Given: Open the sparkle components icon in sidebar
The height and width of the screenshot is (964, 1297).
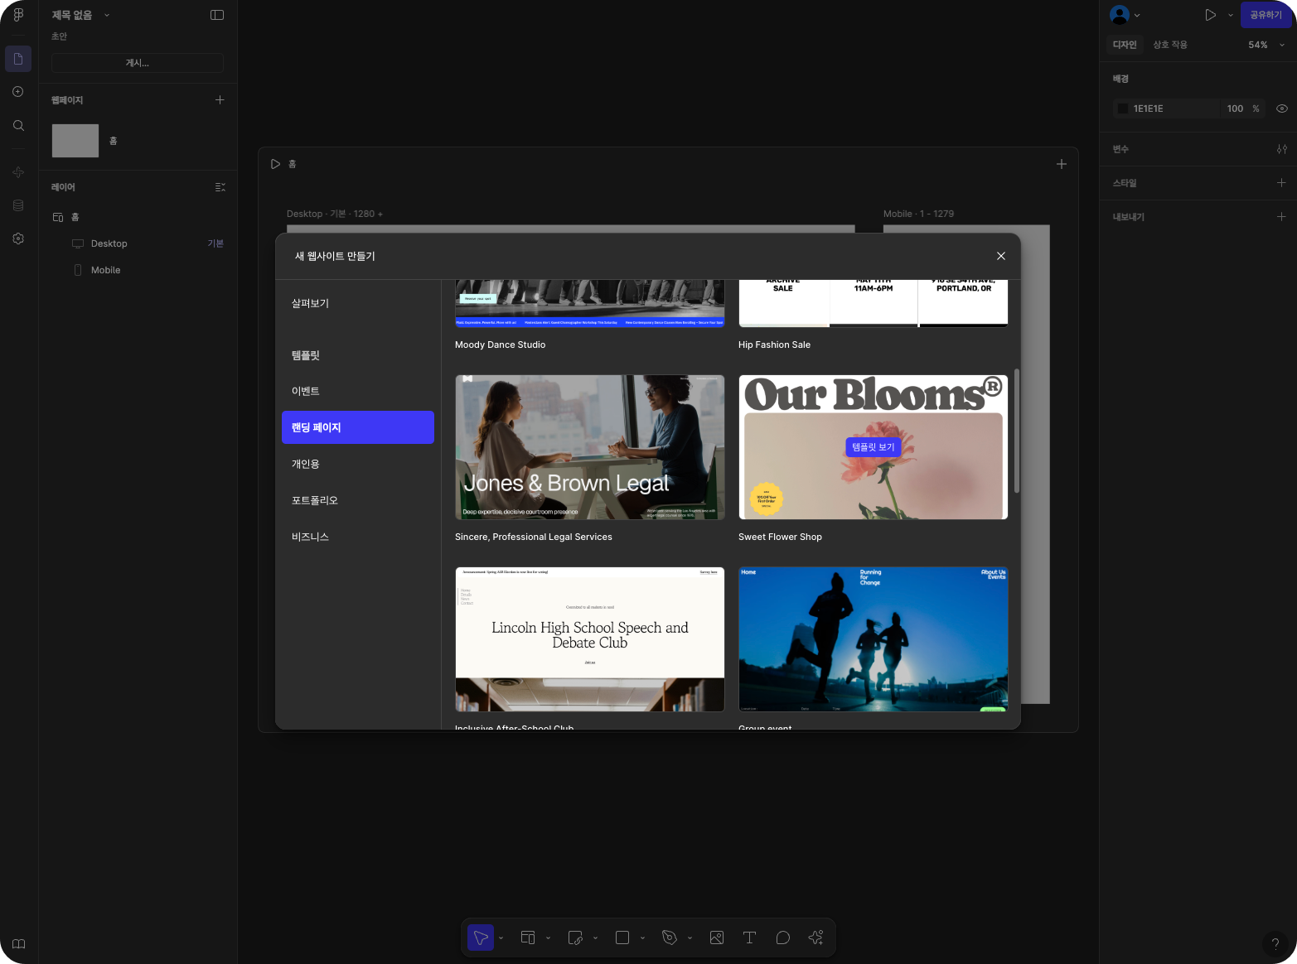Looking at the screenshot, I should coord(18,172).
